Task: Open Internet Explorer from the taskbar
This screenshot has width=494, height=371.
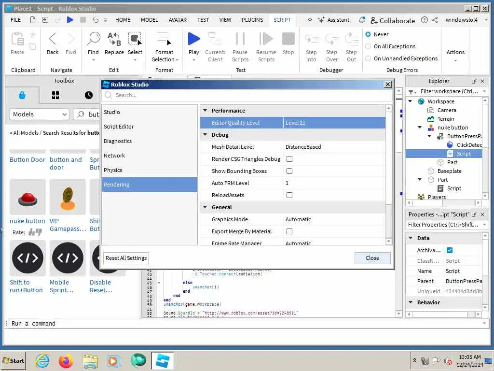Action: tap(42, 360)
